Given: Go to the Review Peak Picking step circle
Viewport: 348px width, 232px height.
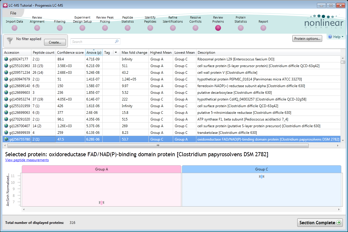Looking at the screenshot, I should [x=105, y=28].
